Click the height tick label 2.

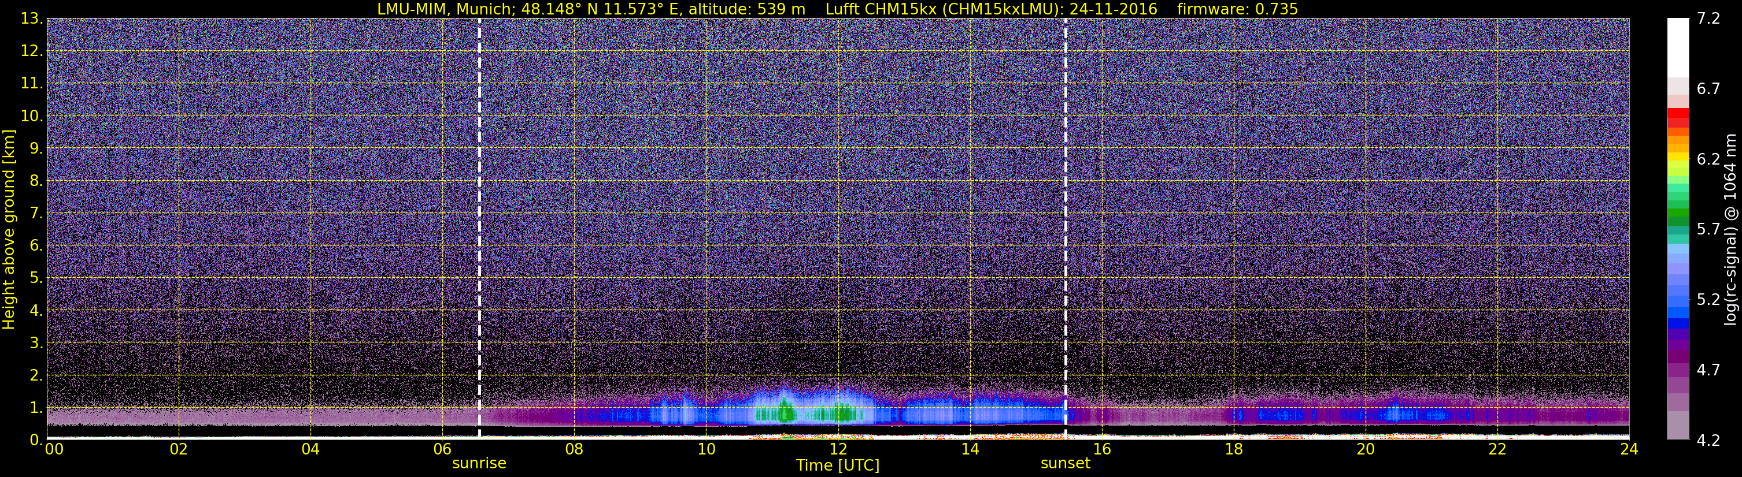36,375
